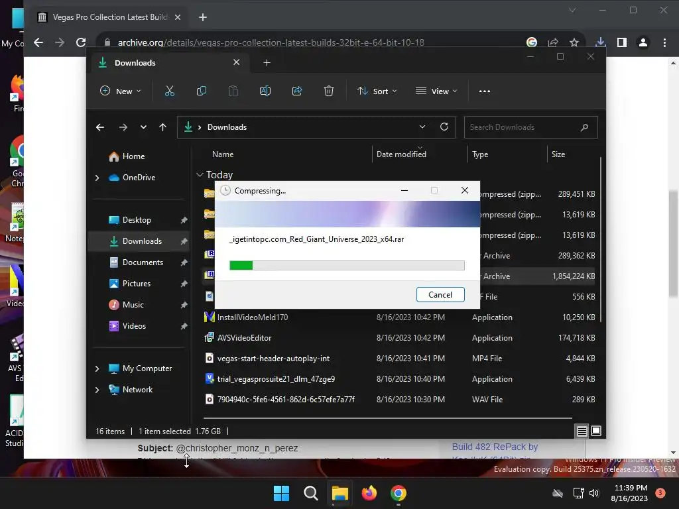Click File Explorer icon on the taskbar
Image resolution: width=679 pixels, height=509 pixels.
(340, 493)
